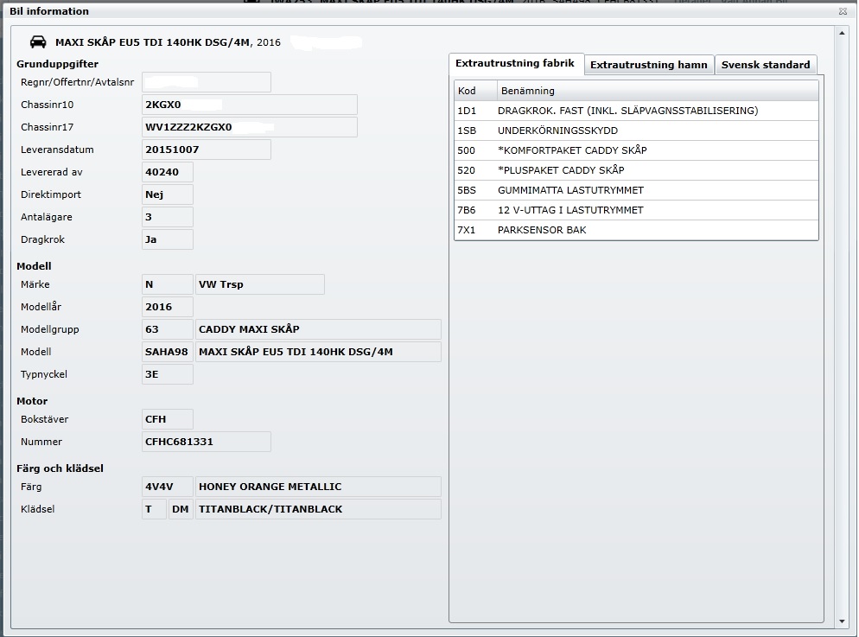Open the Extrautrustning hamn tab
Image resolution: width=859 pixels, height=637 pixels.
649,65
